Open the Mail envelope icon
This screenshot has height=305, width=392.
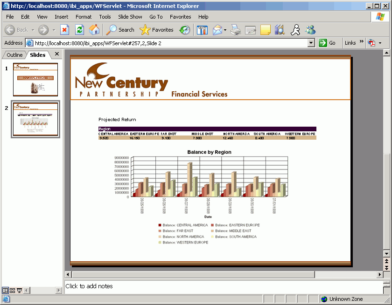217,30
